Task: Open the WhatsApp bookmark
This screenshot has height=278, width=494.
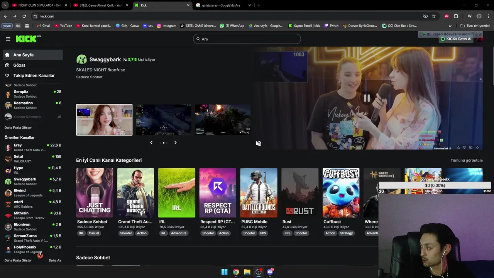Action: 232,26
